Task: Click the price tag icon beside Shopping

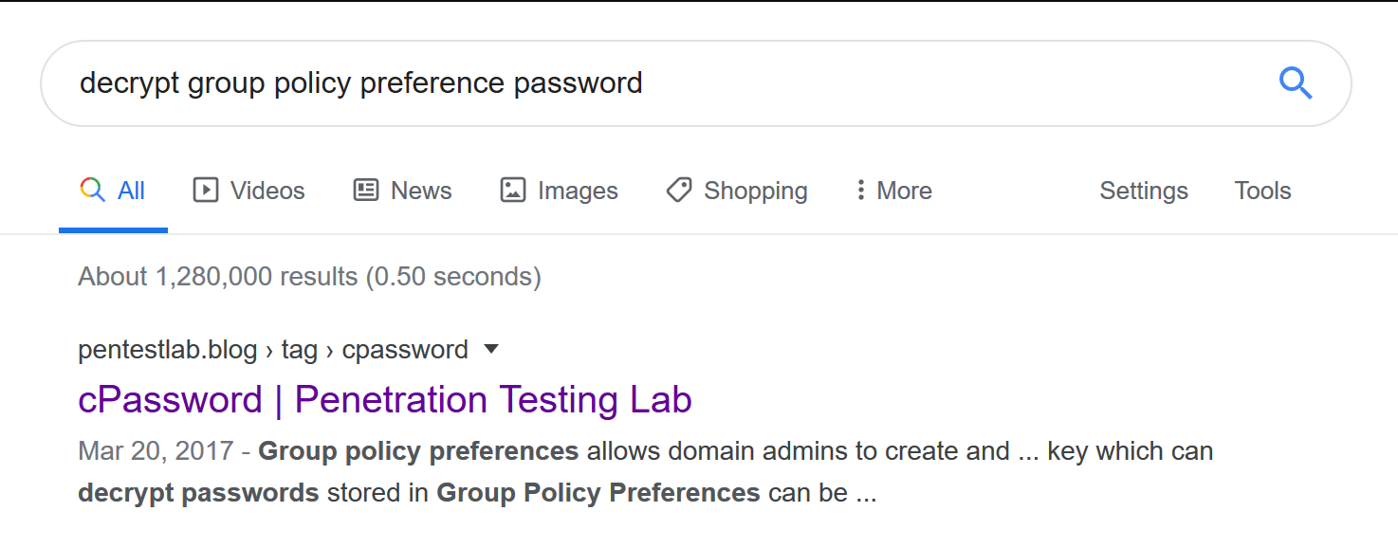Action: click(679, 191)
